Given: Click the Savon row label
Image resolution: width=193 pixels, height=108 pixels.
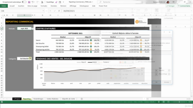Looking at the screenshot, I should (x=38, y=40).
